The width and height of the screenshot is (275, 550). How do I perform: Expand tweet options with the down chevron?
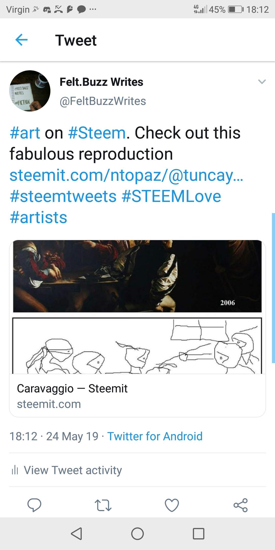click(262, 82)
